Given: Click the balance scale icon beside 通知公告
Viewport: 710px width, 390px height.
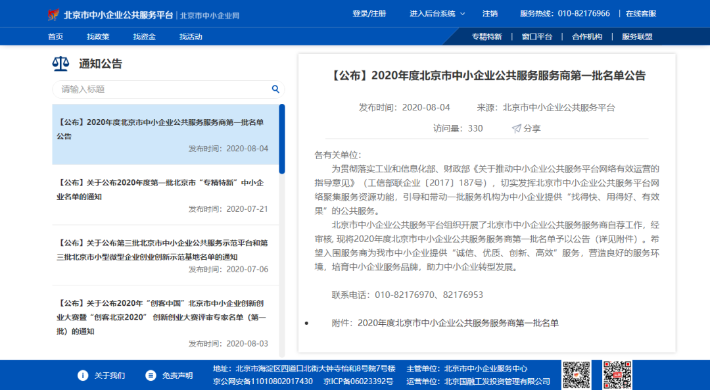Looking at the screenshot, I should coord(60,62).
